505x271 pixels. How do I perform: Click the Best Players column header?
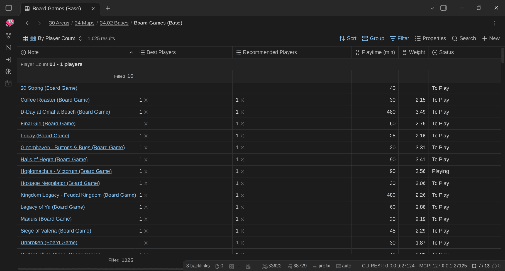tap(184, 52)
